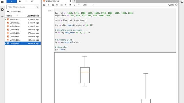Click the blue new launcher plus button
The image size is (184, 103).
pos(11,1)
